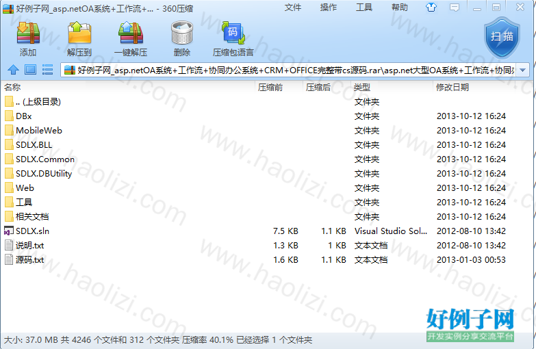Image resolution: width=536 pixels, height=349 pixels.
Task: Click the DBx folder icon
Action: (9, 116)
